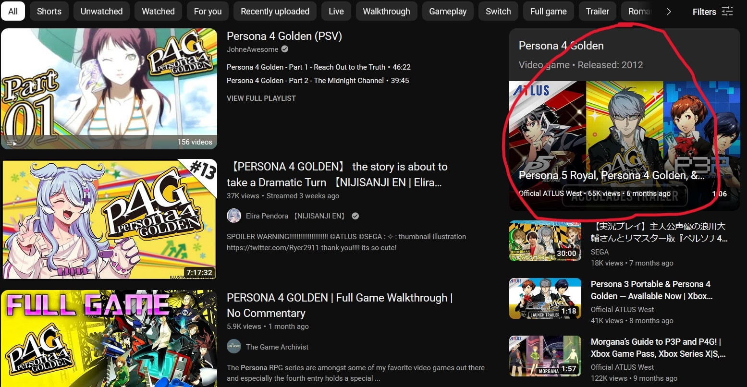747x387 pixels.
Task: Select the Recently uploaded chip
Action: tap(275, 11)
